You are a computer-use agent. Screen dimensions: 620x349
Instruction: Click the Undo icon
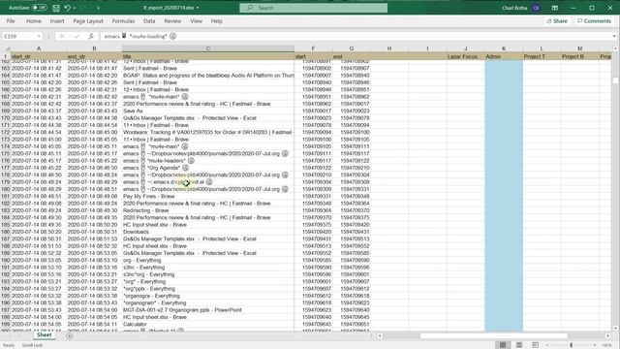tap(67, 8)
